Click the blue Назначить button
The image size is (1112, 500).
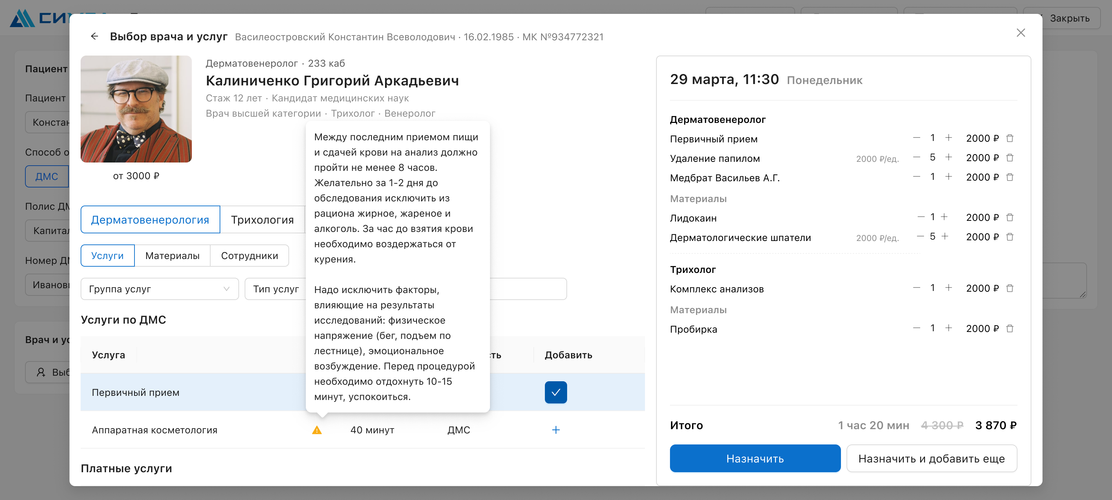click(755, 458)
